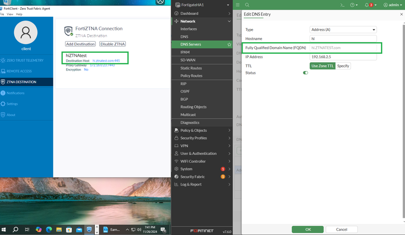Expand the Dashboard chevron
405x235 pixels.
point(229,13)
